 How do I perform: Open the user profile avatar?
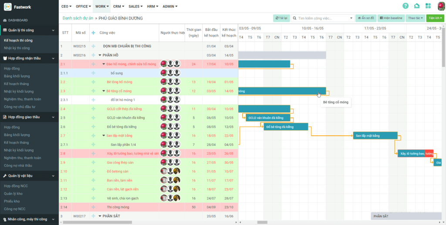(441, 6)
